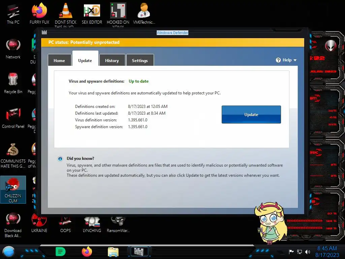Open the green notes taskbar app
Image resolution: width=345 pixels, height=259 pixels.
(61, 252)
